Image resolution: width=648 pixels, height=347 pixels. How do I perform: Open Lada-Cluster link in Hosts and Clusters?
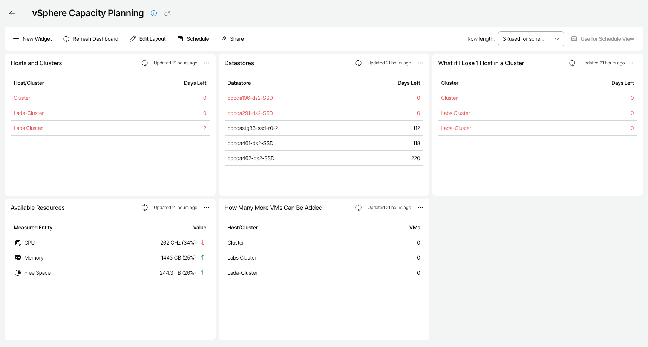29,113
